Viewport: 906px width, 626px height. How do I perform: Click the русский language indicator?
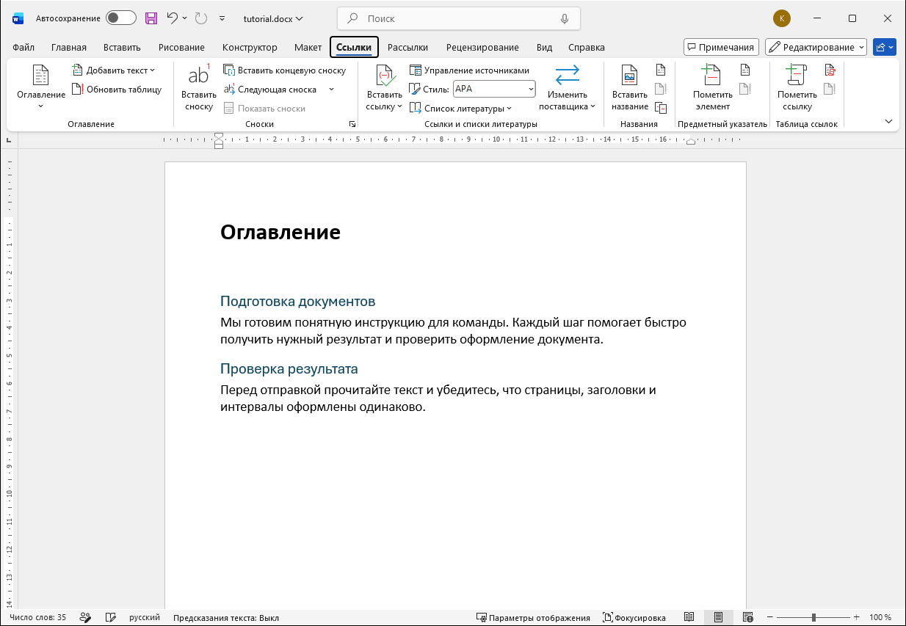[x=145, y=617]
